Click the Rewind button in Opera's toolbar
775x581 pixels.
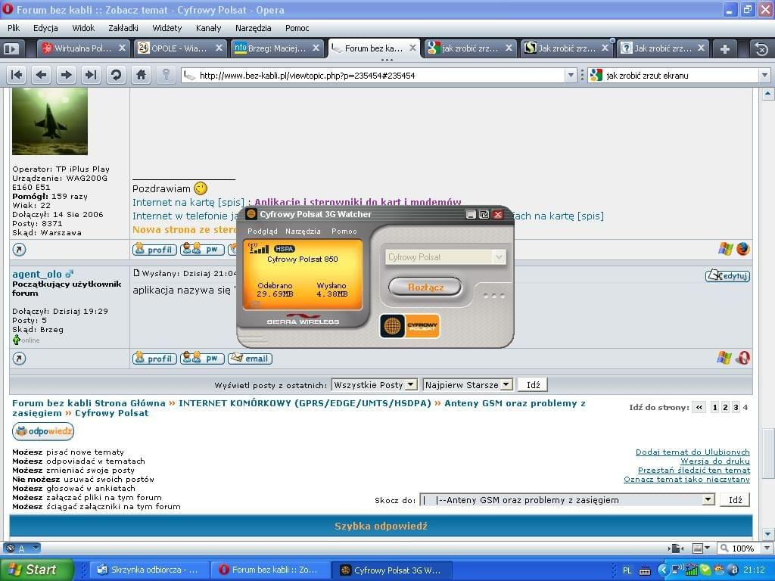(17, 75)
